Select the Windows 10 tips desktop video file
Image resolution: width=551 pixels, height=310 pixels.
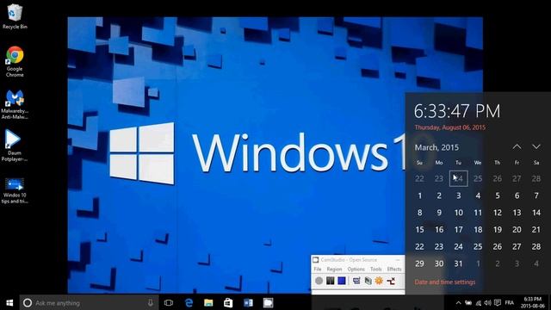coord(15,190)
